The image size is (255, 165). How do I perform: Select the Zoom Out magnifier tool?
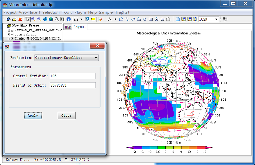[x=39, y=20]
